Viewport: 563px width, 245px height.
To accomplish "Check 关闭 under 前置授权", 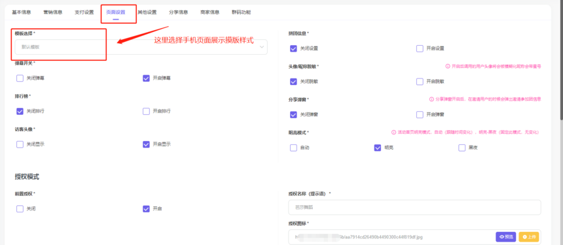I will (20, 208).
